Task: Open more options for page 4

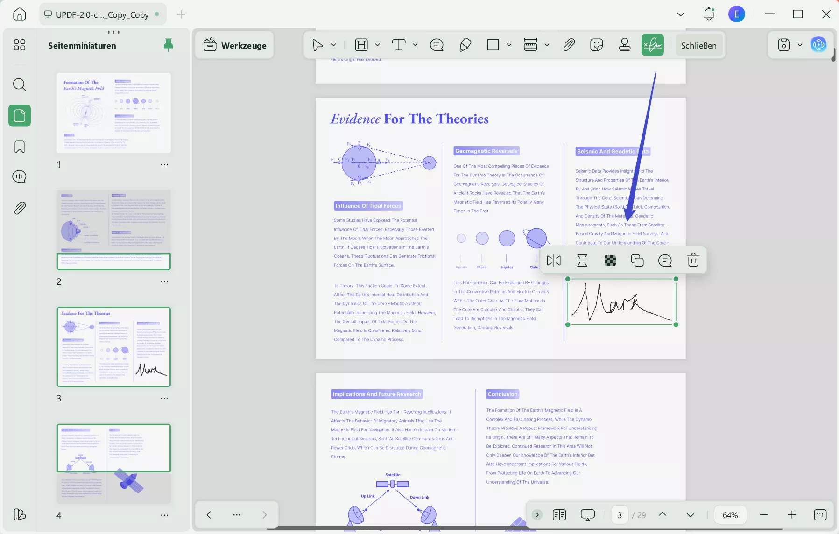Action: point(165,515)
